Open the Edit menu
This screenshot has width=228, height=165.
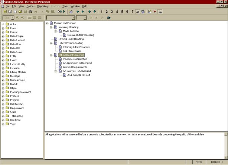coord(14,6)
